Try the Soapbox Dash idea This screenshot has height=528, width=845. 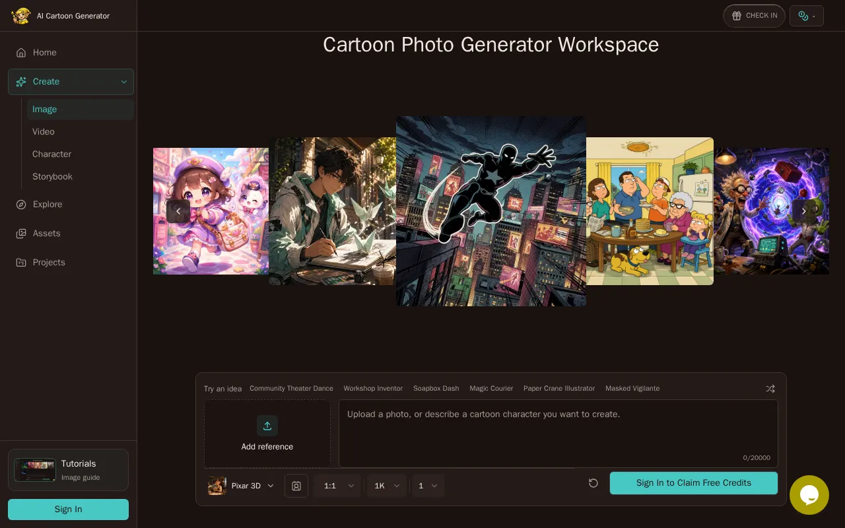coord(436,389)
